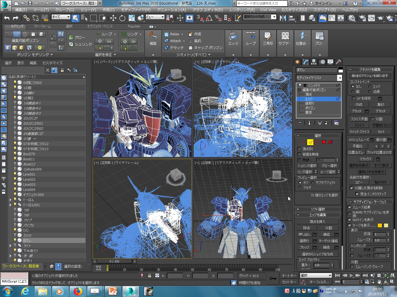
Task: Open the Material Editor icon
Action: point(352,18)
